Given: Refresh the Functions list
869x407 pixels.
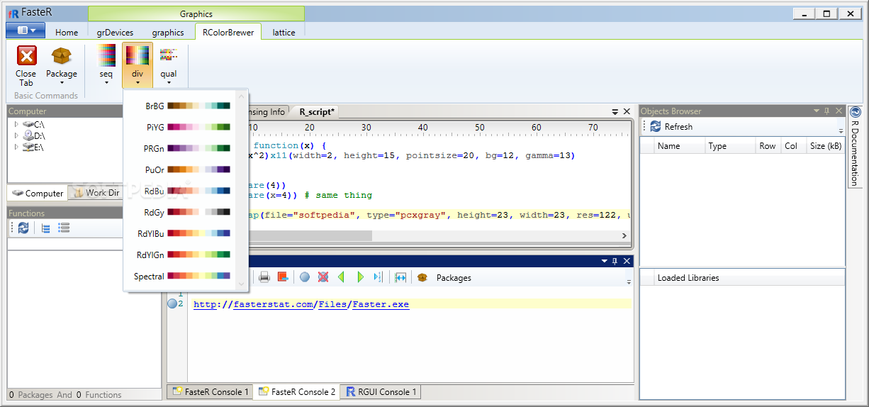Looking at the screenshot, I should pyautogui.click(x=23, y=228).
